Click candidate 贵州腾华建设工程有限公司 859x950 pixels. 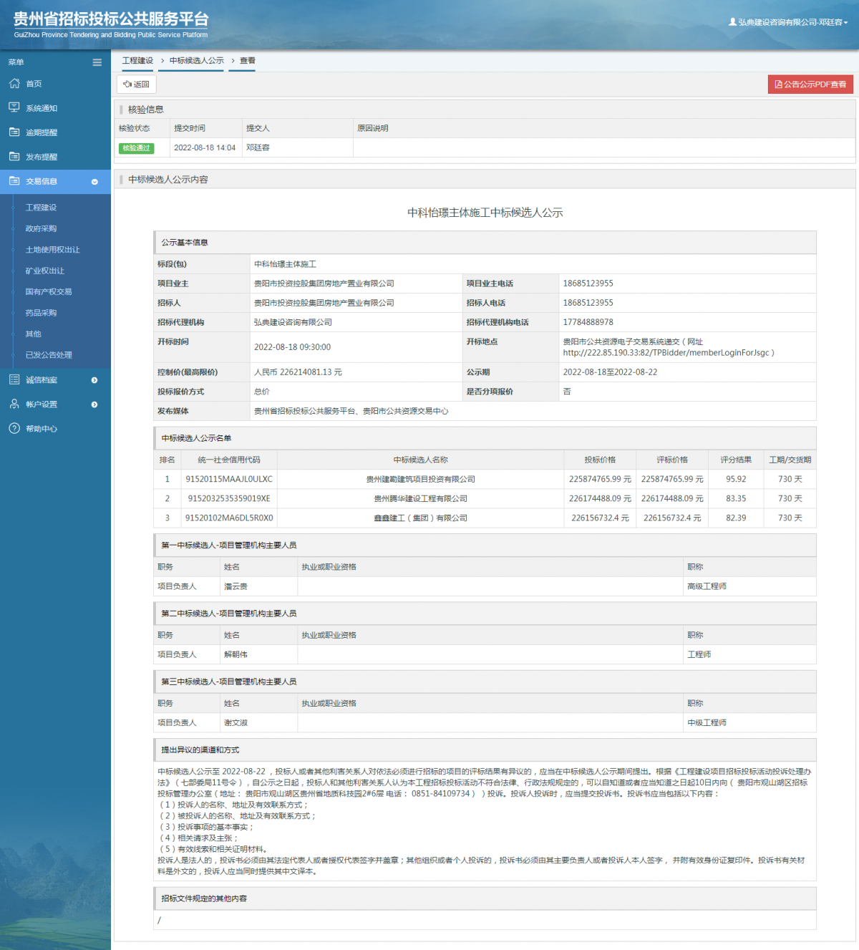tap(420, 498)
